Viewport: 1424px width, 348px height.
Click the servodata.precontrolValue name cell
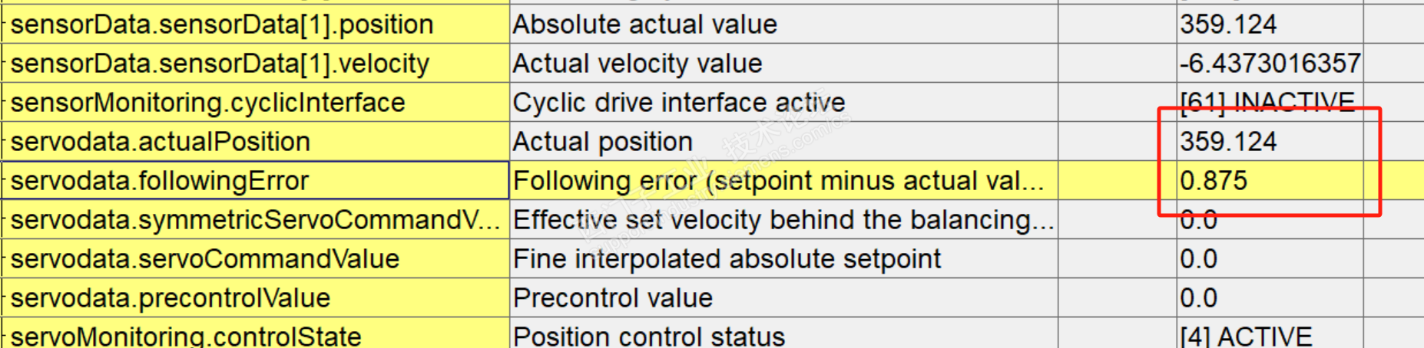click(x=171, y=298)
